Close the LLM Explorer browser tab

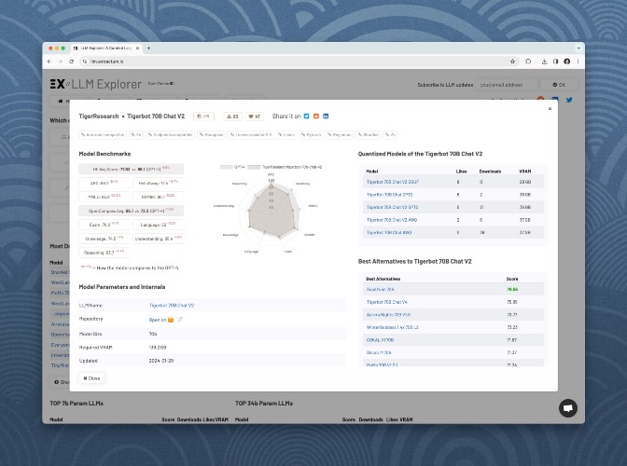pos(137,48)
